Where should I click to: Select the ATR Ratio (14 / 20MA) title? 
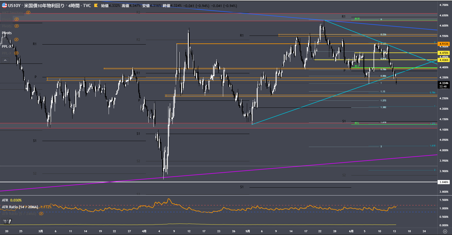pos(20,207)
